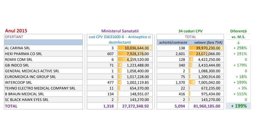Click the value 4,159,520.00
Screen dimensions: 254x137
(138, 59)
